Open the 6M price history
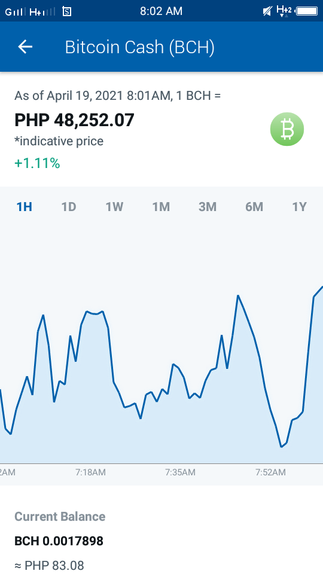Image resolution: width=323 pixels, height=574 pixels. tap(254, 207)
